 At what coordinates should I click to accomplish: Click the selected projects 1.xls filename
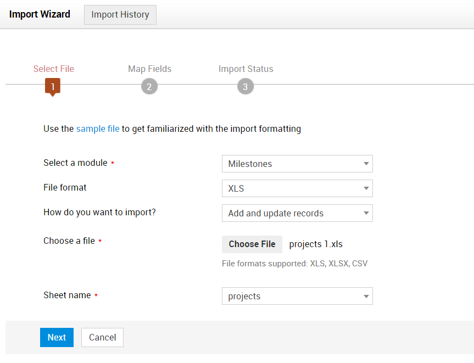[316, 244]
